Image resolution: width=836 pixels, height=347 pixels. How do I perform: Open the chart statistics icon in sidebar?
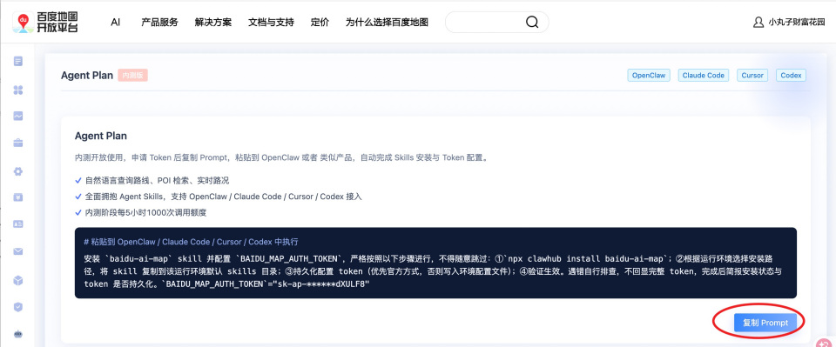coord(18,116)
